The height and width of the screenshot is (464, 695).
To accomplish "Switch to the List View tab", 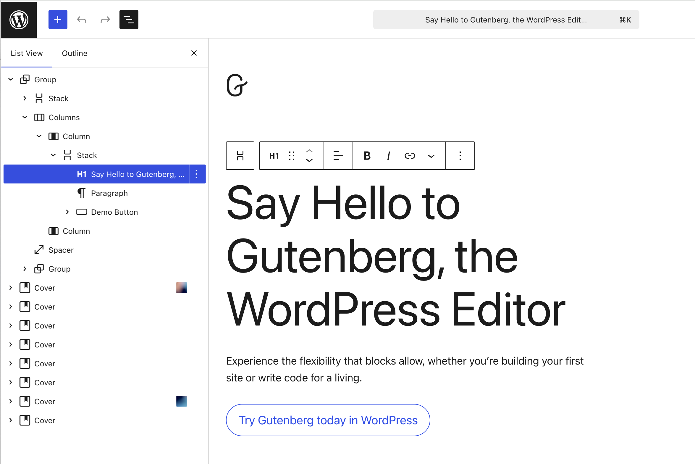I will pyautogui.click(x=27, y=53).
